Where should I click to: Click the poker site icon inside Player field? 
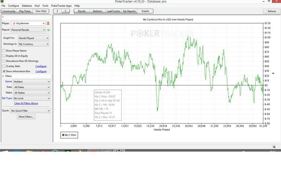14,23
